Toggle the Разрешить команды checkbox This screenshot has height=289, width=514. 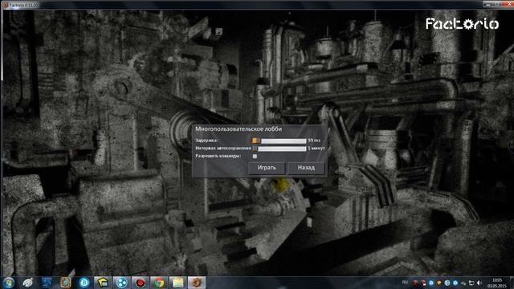pyautogui.click(x=255, y=157)
